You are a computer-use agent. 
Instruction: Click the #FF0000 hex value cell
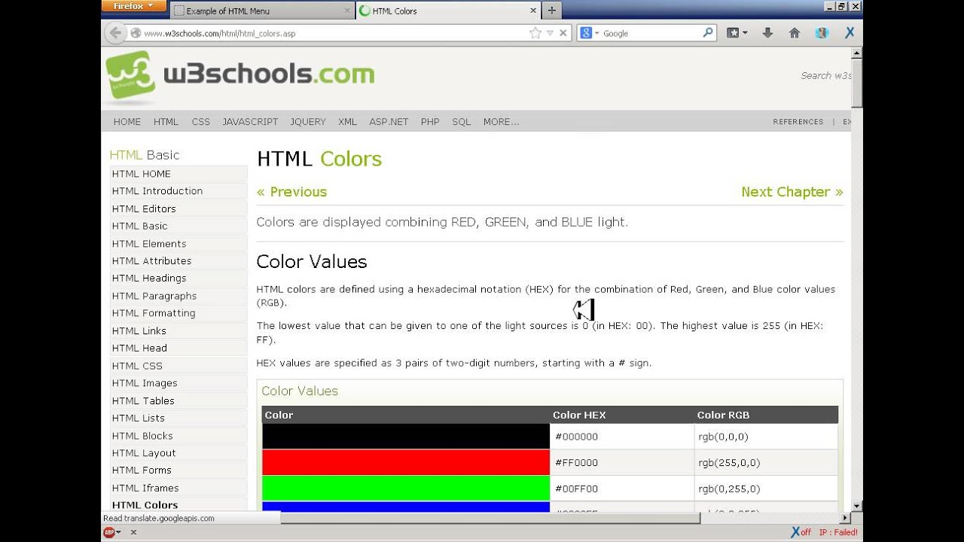[622, 463]
